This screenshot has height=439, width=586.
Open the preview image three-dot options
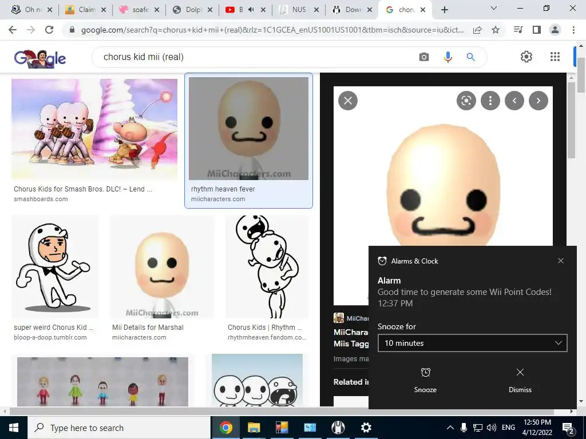pyautogui.click(x=490, y=101)
